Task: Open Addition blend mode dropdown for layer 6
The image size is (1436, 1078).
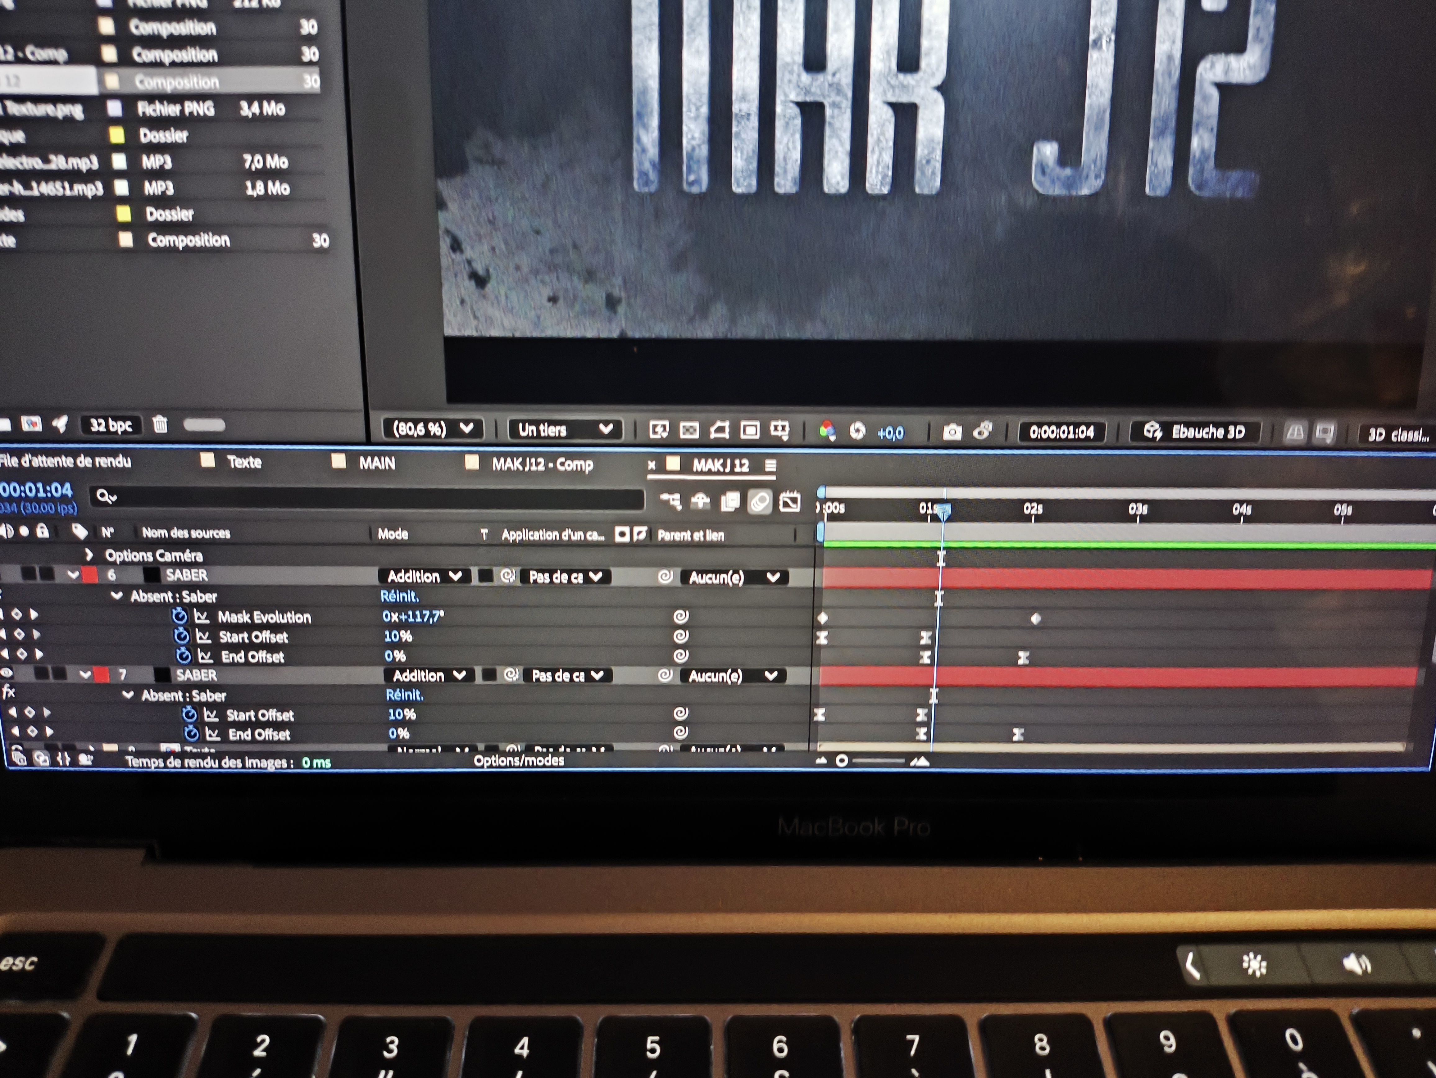Action: [x=424, y=576]
